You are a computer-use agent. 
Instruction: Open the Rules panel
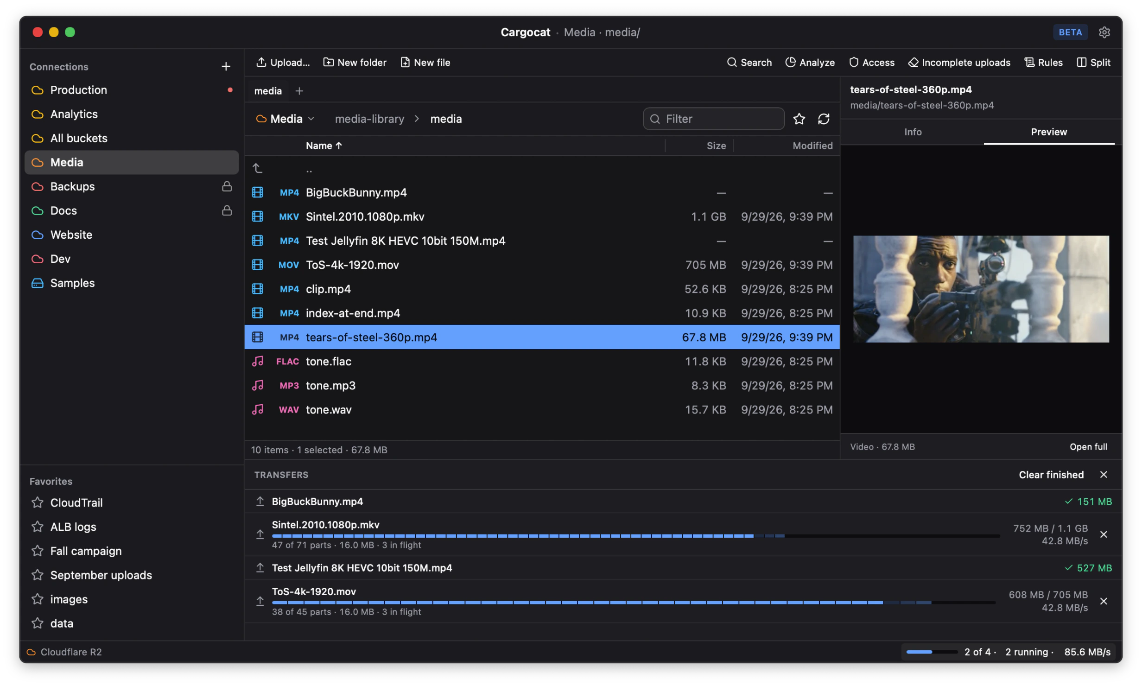point(1043,62)
